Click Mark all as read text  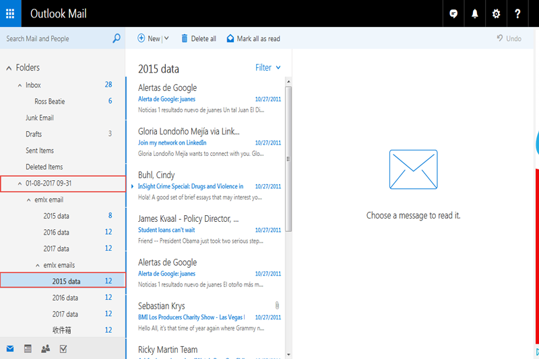click(x=259, y=38)
